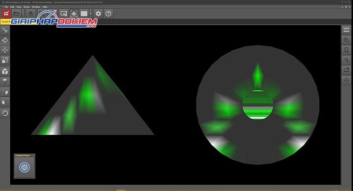Click the screen settings monitor icon
This screenshot has width=353, height=191.
pyautogui.click(x=64, y=14)
